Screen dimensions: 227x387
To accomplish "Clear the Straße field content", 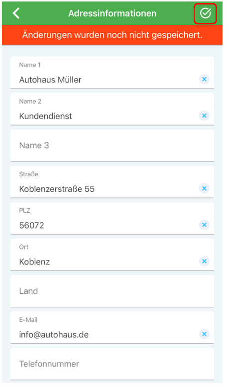I will click(x=204, y=188).
